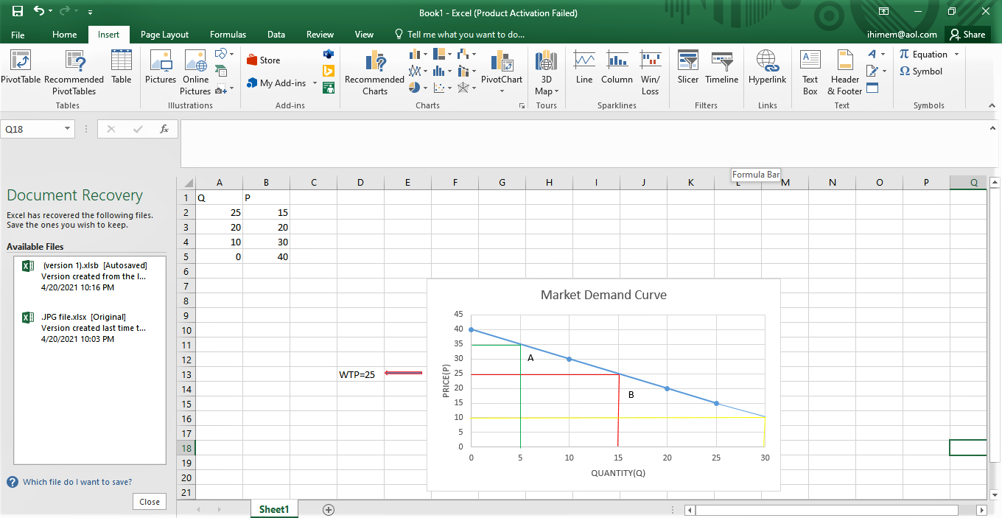Image resolution: width=1002 pixels, height=518 pixels.
Task: Insert a Line sparkline
Action: (584, 62)
